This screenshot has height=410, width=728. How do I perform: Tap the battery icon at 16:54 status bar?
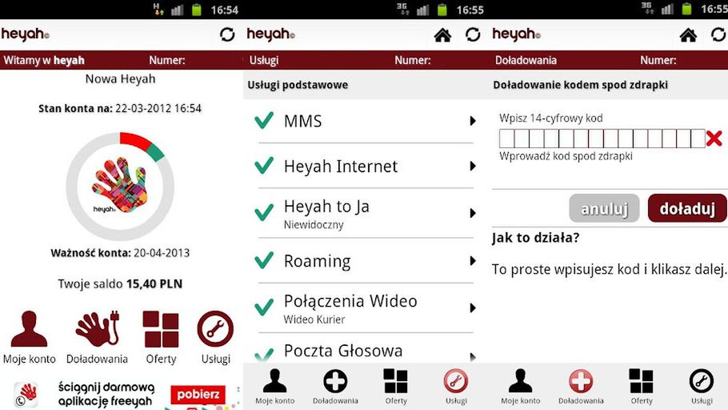click(x=196, y=10)
